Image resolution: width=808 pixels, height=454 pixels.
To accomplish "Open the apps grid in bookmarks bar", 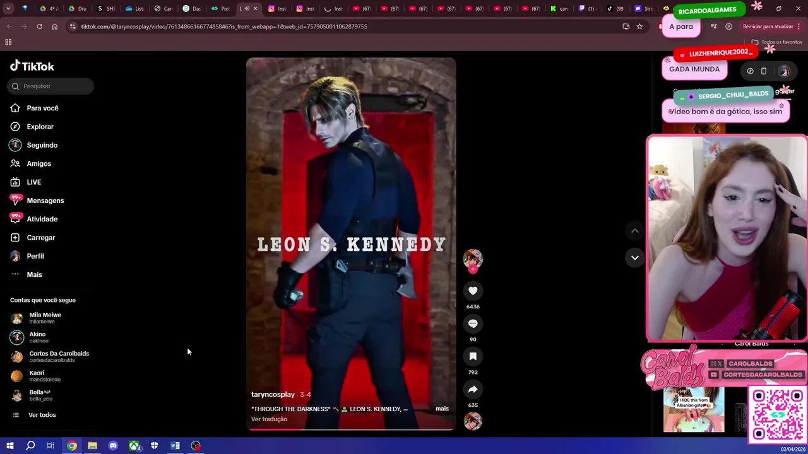I will coord(8,42).
